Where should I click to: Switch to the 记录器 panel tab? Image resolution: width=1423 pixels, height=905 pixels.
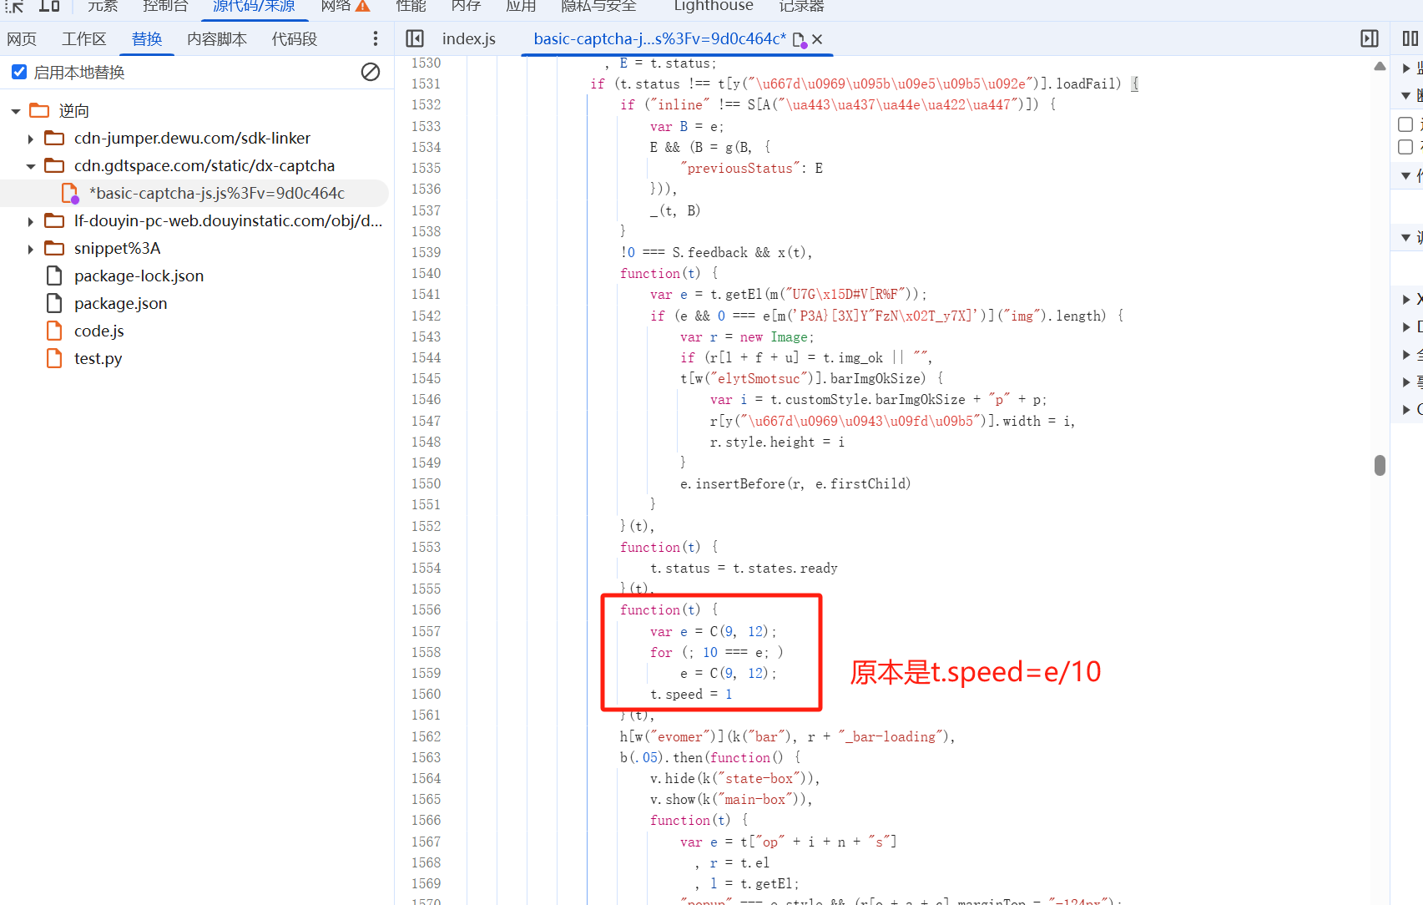click(801, 6)
